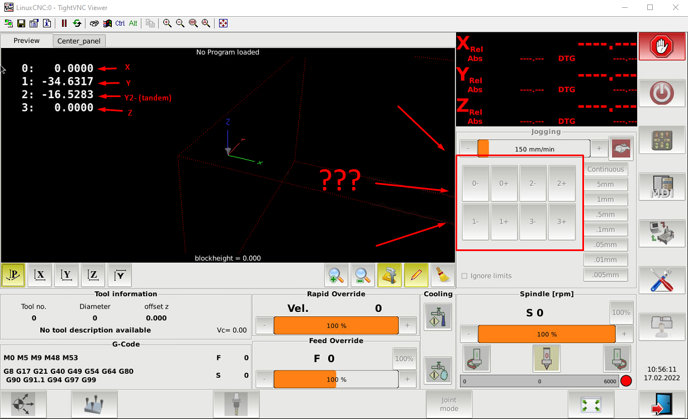Zoom out the preview with the minus magnifier
The image size is (688, 419).
tap(363, 275)
